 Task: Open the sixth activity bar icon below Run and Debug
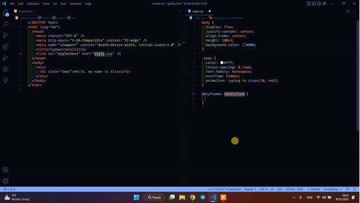(x=6, y=69)
